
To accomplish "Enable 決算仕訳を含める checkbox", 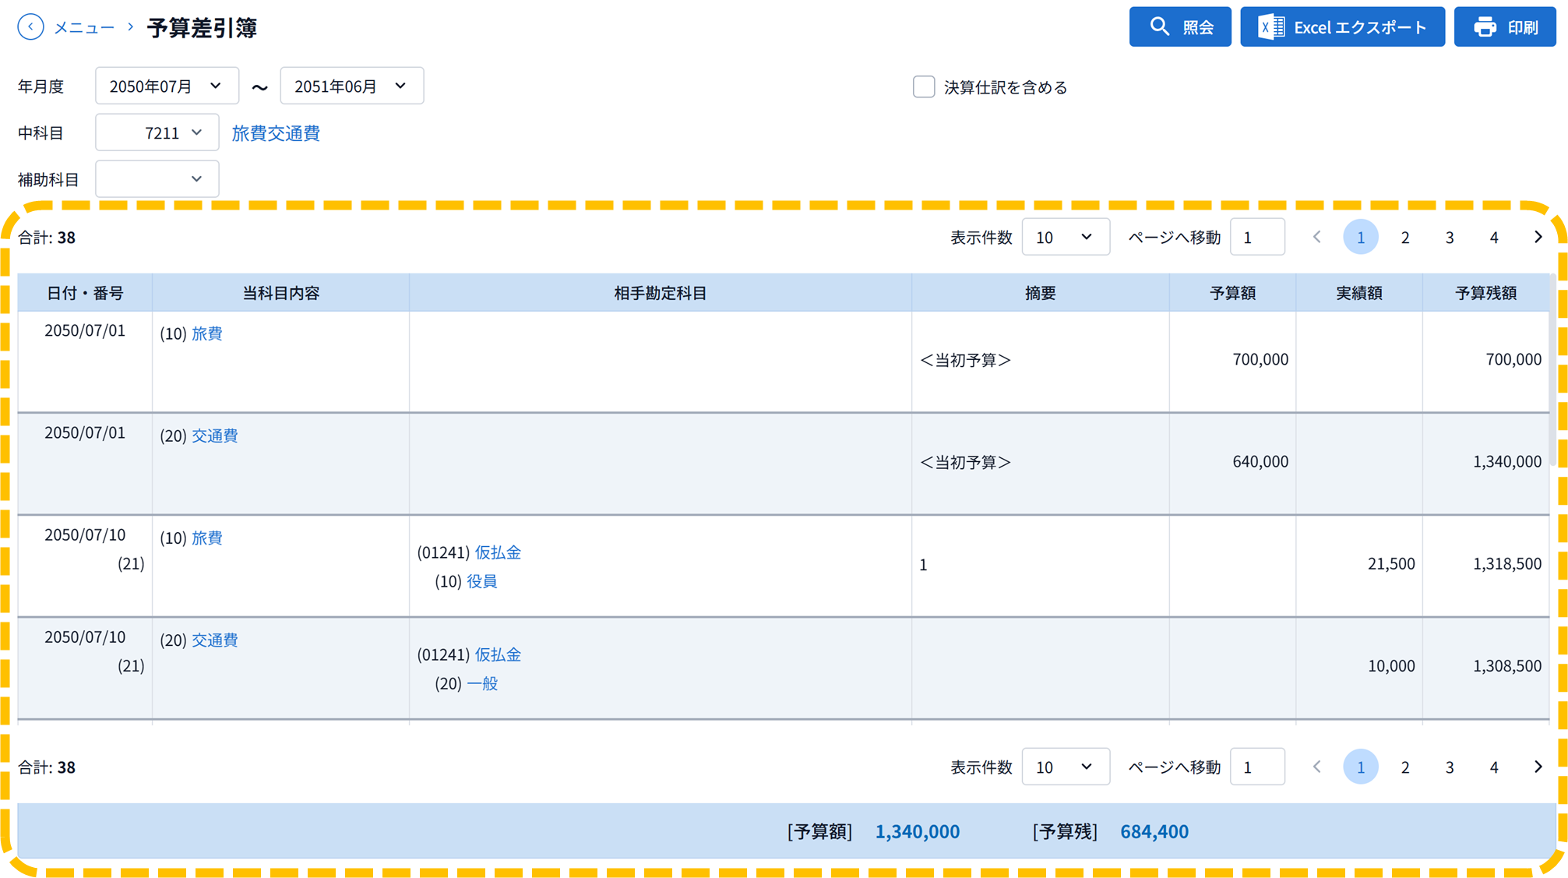I will click(x=923, y=86).
